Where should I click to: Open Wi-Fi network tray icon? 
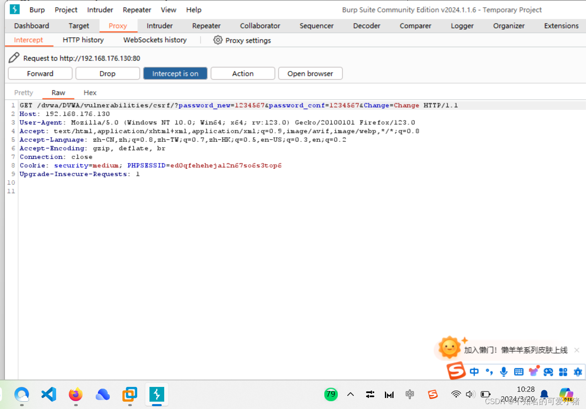[x=456, y=394]
